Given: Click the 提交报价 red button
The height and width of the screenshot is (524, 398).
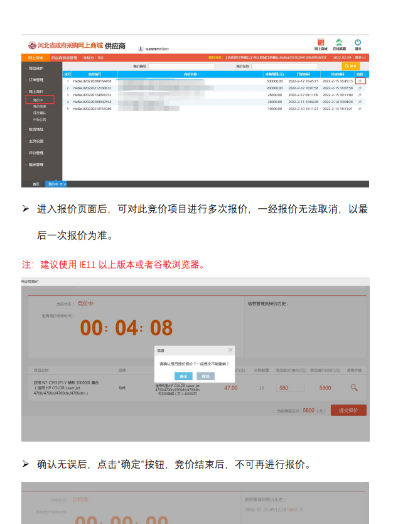Looking at the screenshot, I should (x=348, y=410).
